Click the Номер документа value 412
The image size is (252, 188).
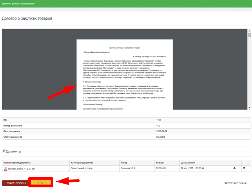click(x=158, y=126)
